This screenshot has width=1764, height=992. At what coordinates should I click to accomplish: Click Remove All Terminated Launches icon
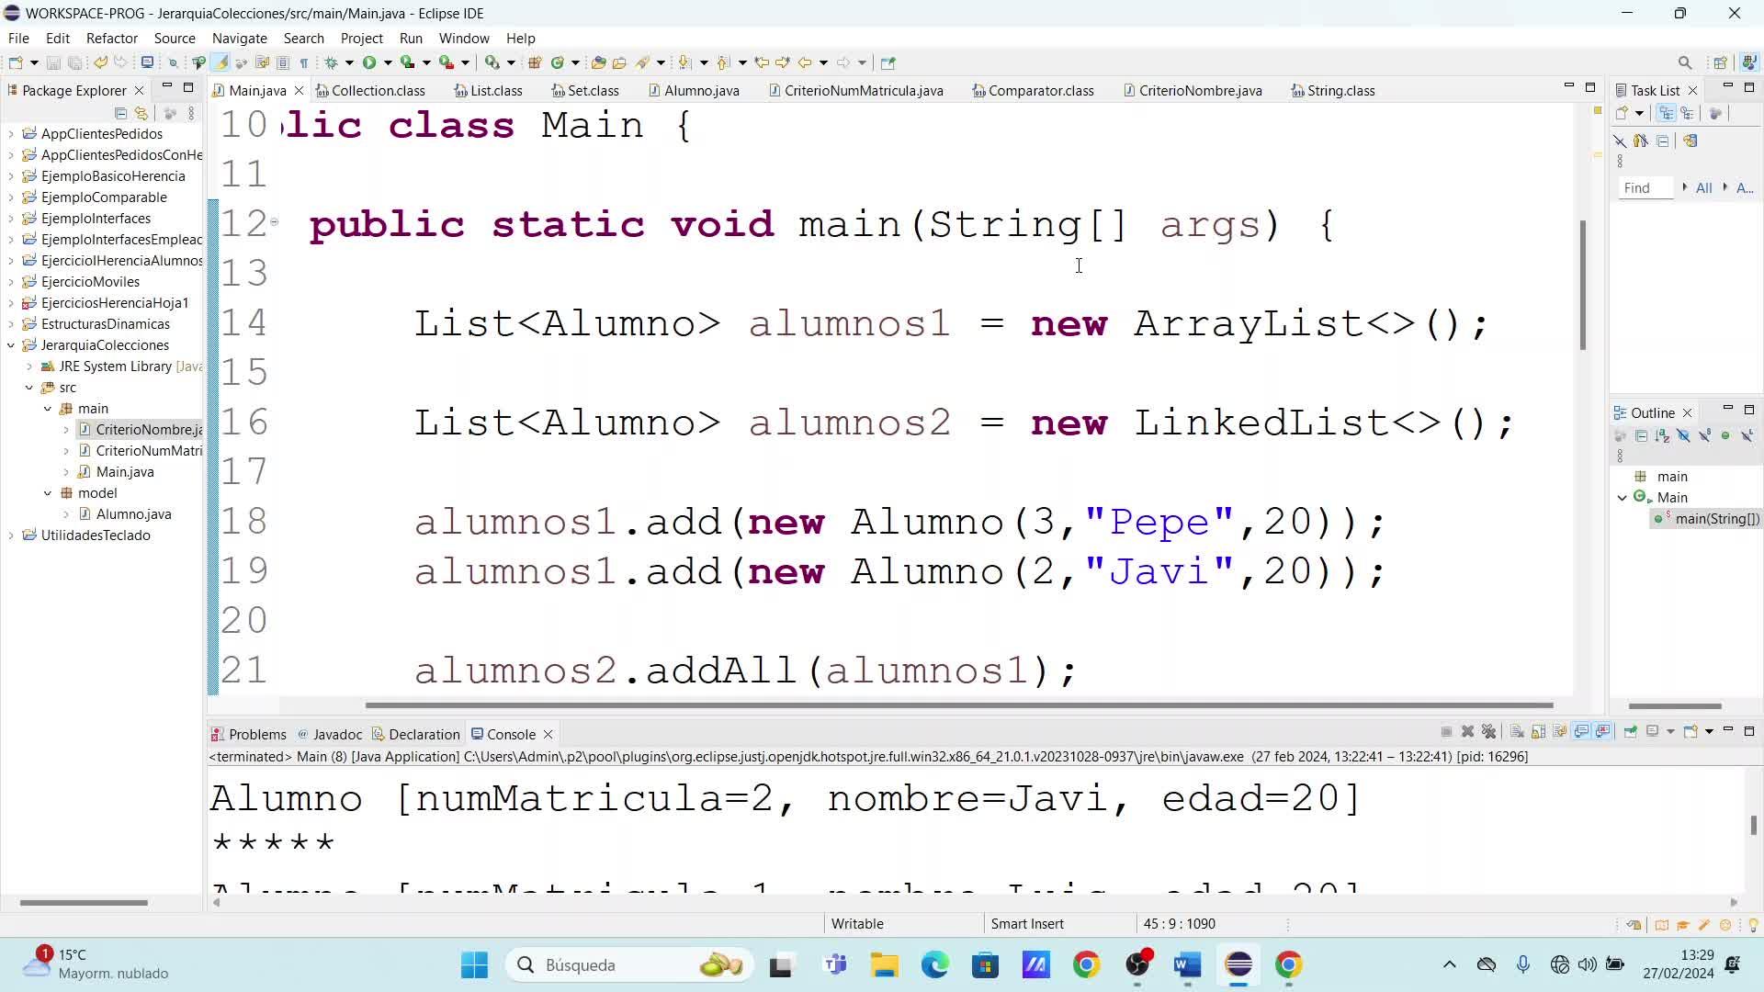tap(1488, 732)
